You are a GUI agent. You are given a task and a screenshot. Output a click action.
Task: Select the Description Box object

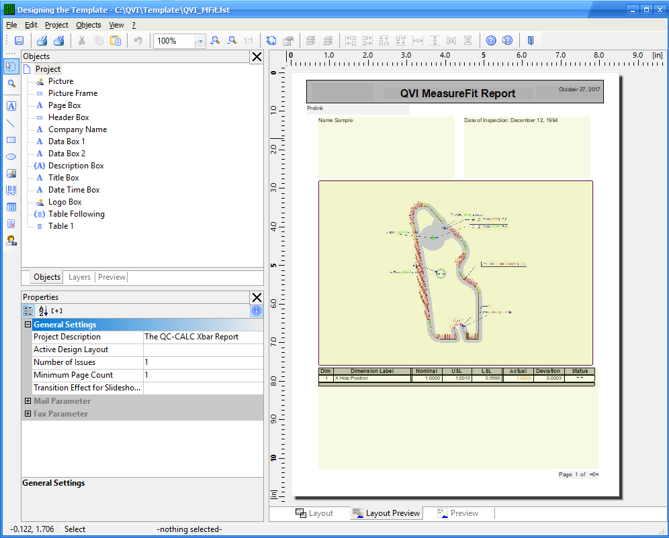pos(76,166)
